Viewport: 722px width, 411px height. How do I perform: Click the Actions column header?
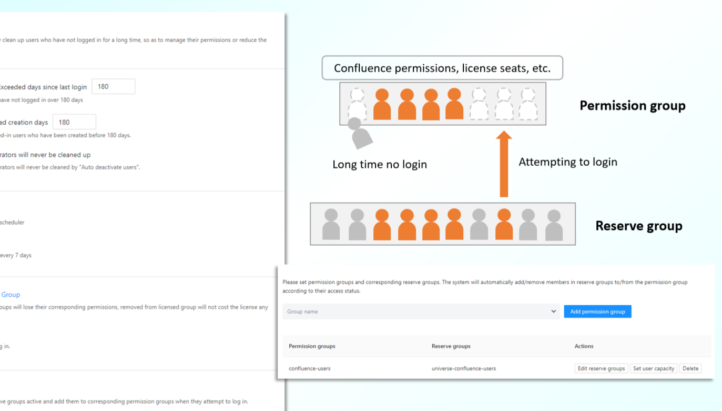(x=584, y=346)
